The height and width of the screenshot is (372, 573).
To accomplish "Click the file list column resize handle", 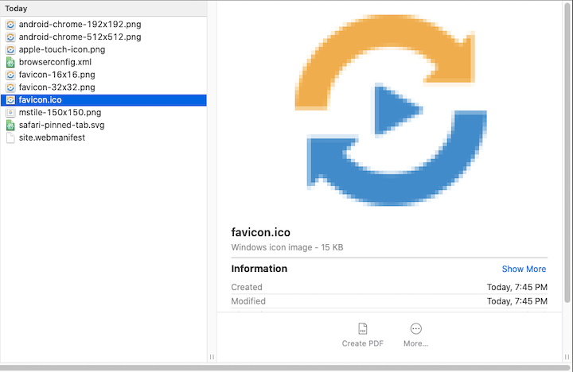I will pos(212,357).
